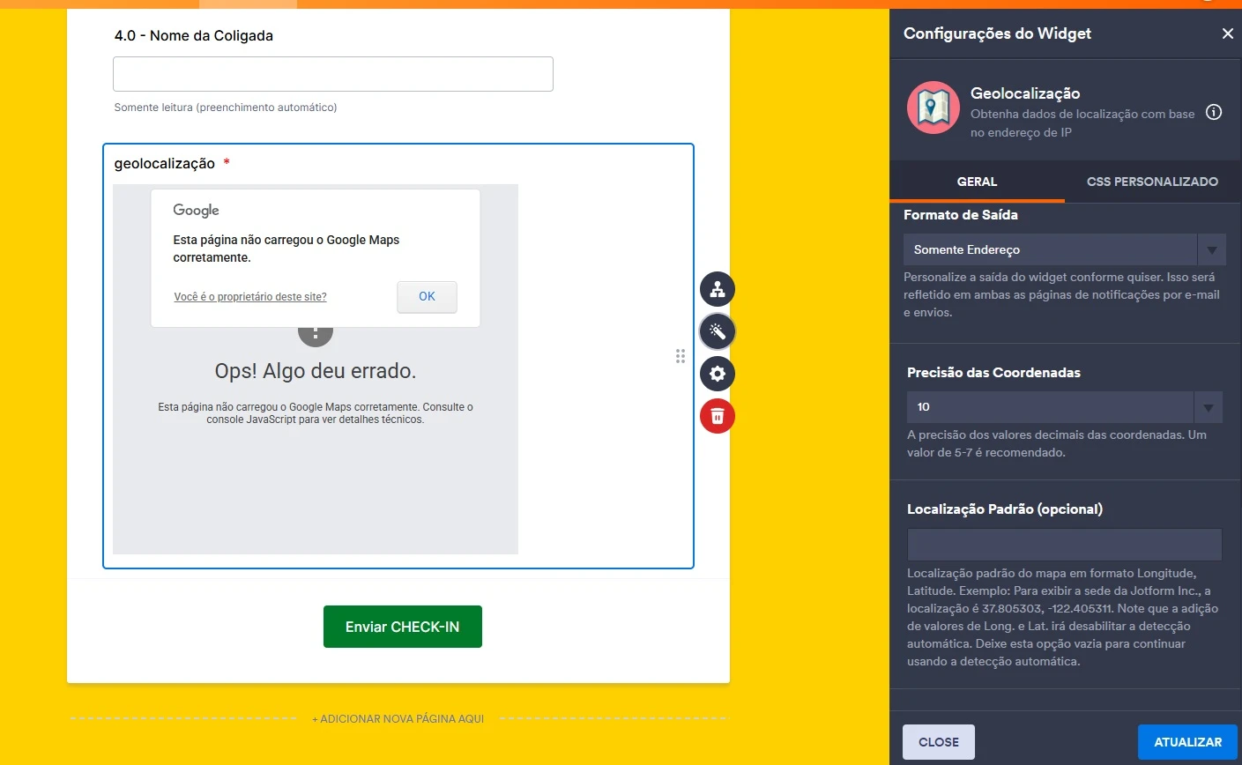
Task: Open the Formato de Saída dropdown
Action: point(1211,249)
